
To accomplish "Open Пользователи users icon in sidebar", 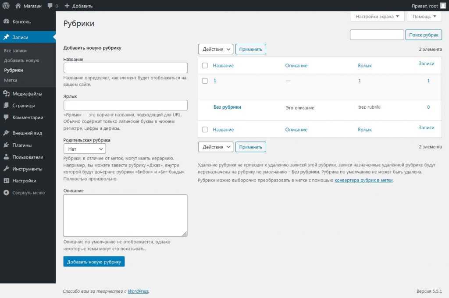I will (x=6, y=157).
